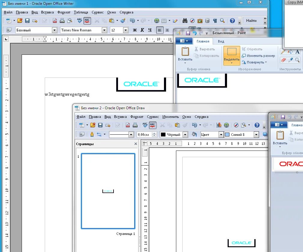303x252 pixels.
Task: Click Paint Изменить размер button
Action: tap(258, 56)
